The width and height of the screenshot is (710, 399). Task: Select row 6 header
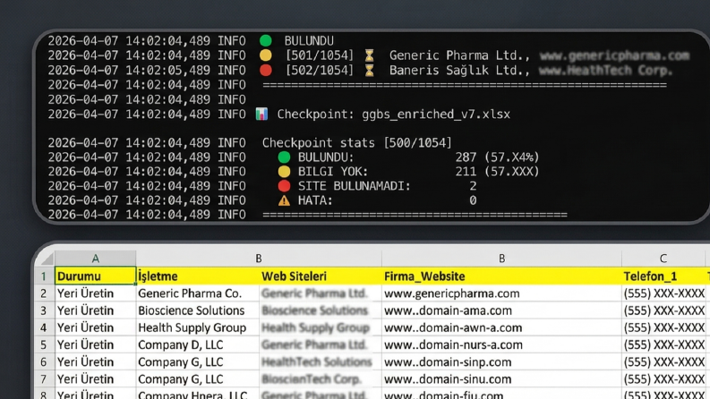(44, 362)
